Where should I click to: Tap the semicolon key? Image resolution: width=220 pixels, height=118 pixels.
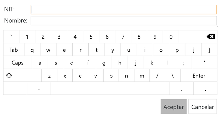(x=184, y=63)
